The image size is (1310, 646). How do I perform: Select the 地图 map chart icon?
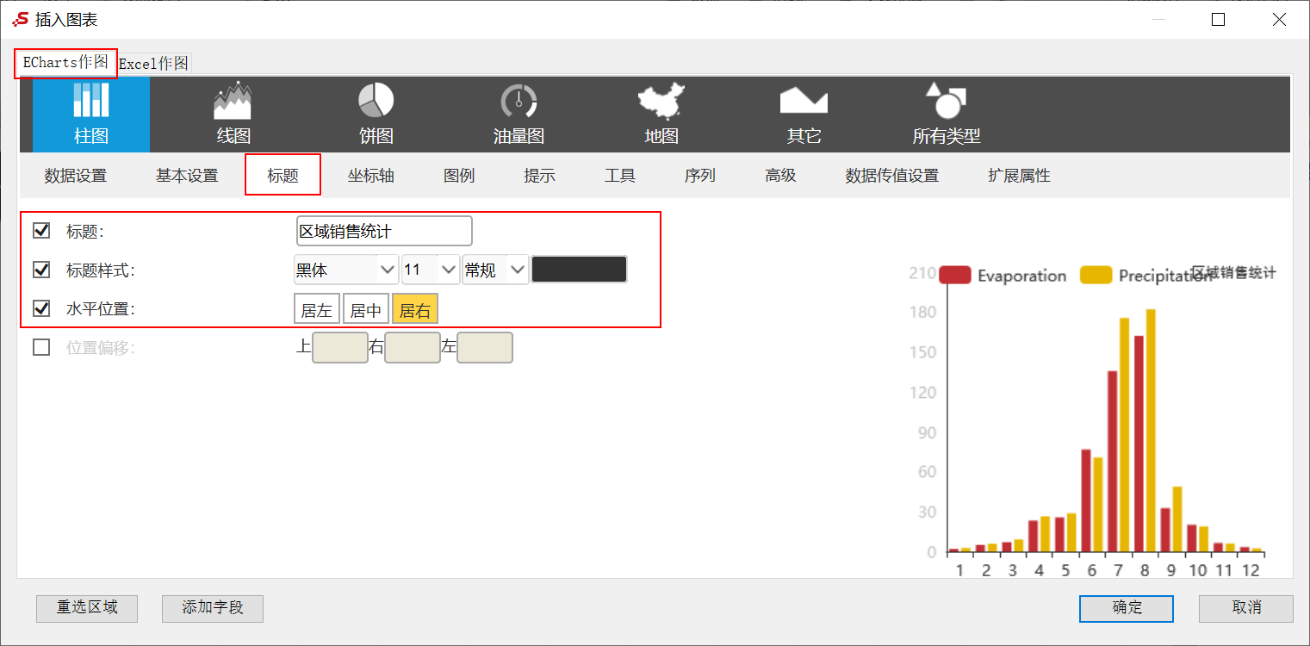[661, 114]
